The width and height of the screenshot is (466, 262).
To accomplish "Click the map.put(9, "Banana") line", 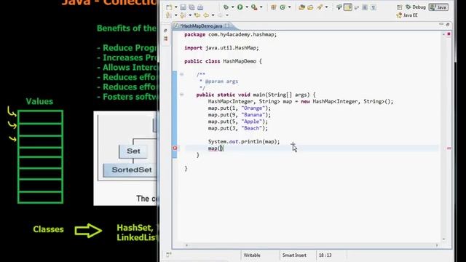I will click(x=240, y=115).
